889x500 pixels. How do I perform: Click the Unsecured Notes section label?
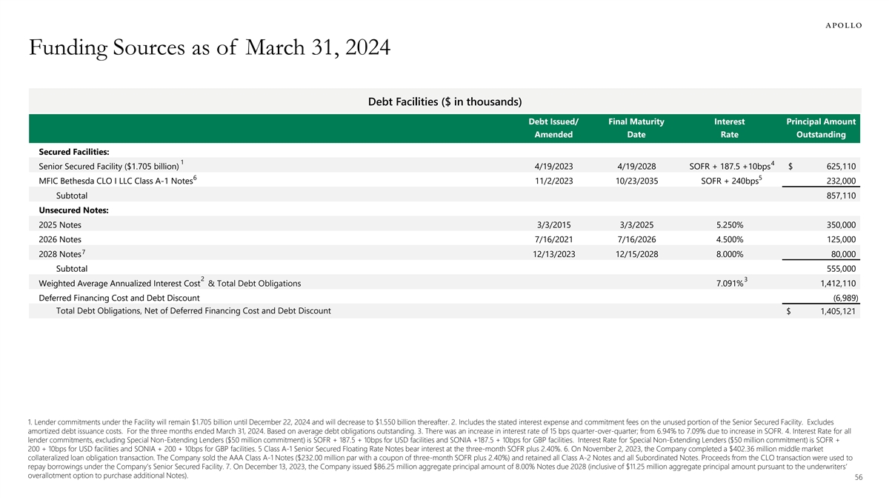73,210
